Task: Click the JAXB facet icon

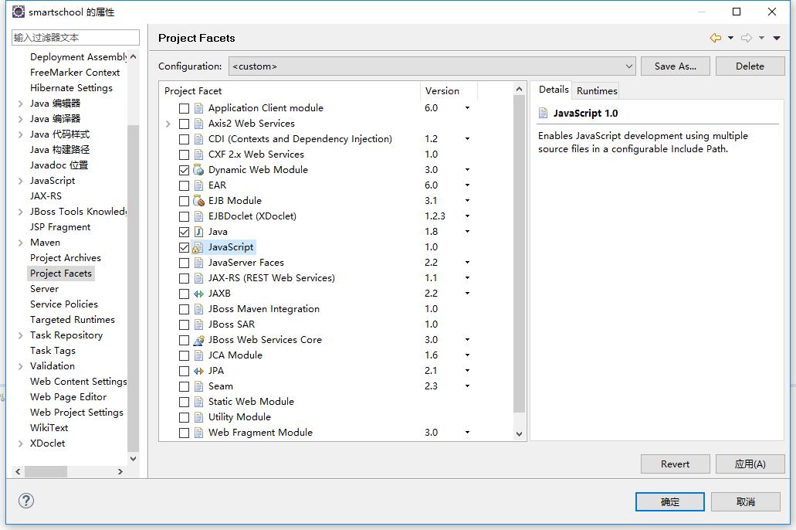Action: [x=198, y=294]
